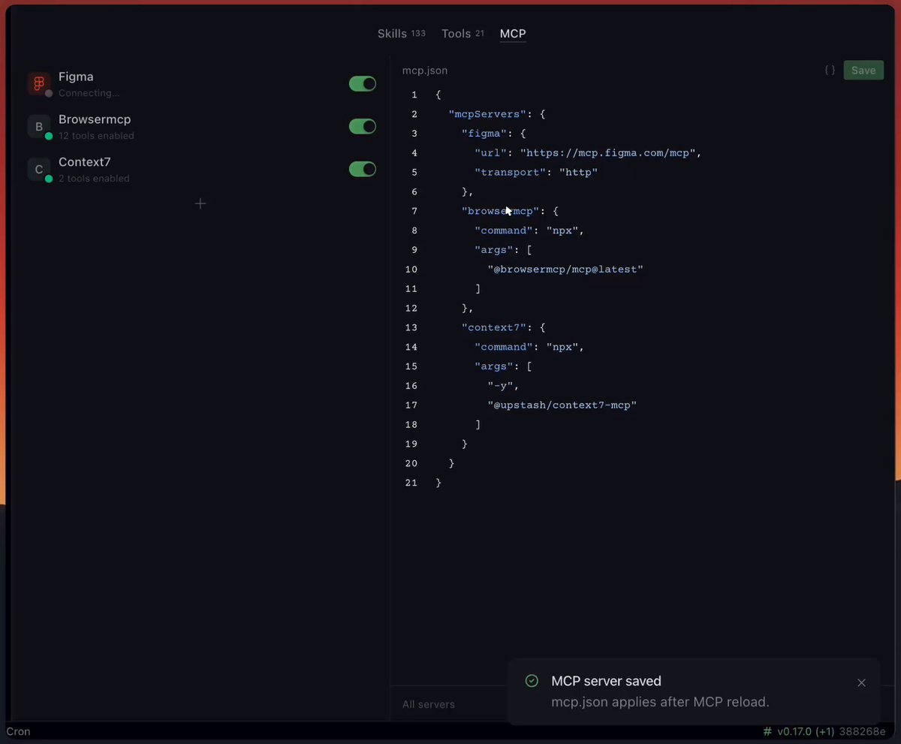
Task: Click the 12 tools enabled label
Action: (96, 136)
